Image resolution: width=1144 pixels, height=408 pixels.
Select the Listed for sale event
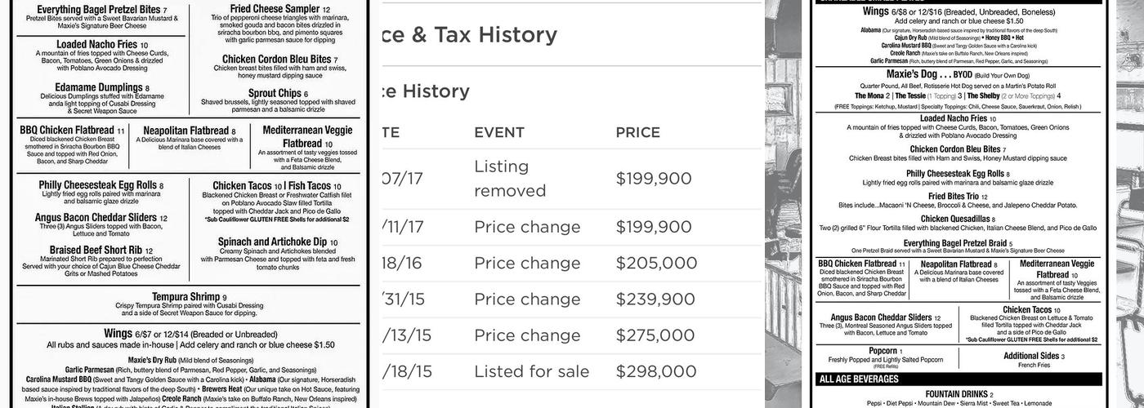point(531,371)
